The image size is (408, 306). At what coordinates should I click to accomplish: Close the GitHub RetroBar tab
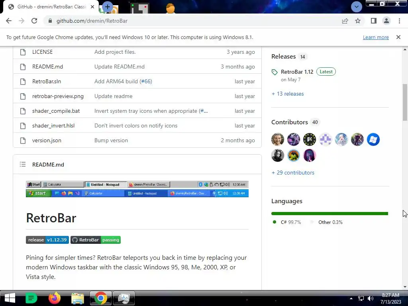[x=92, y=7]
